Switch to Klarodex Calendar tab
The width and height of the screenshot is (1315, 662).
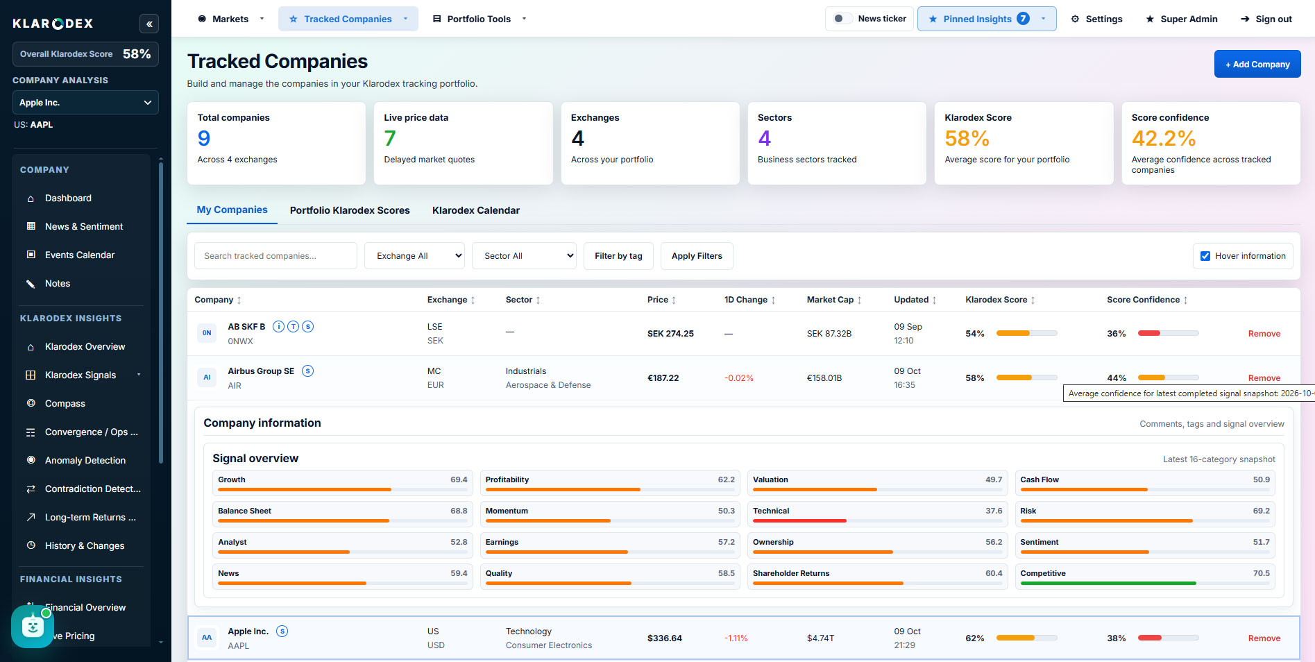(x=476, y=211)
